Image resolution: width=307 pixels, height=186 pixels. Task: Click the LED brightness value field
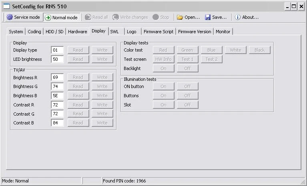coord(57,59)
